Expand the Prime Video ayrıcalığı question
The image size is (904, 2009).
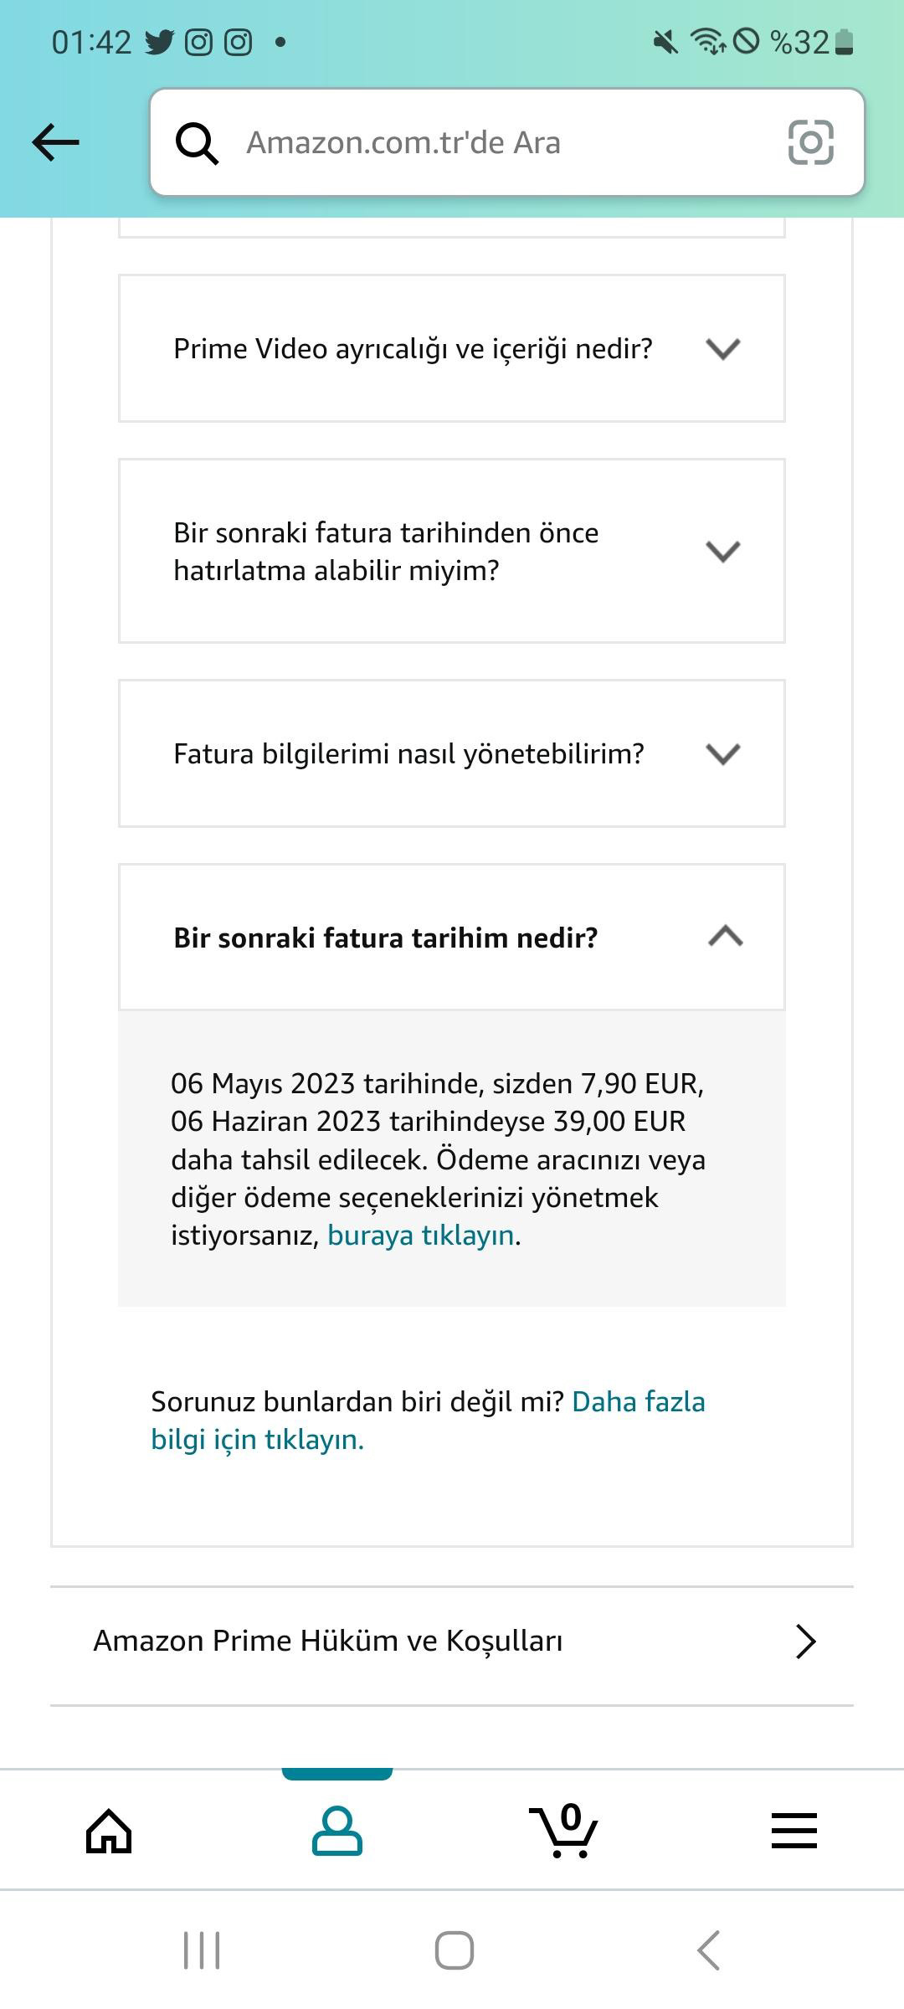point(452,348)
